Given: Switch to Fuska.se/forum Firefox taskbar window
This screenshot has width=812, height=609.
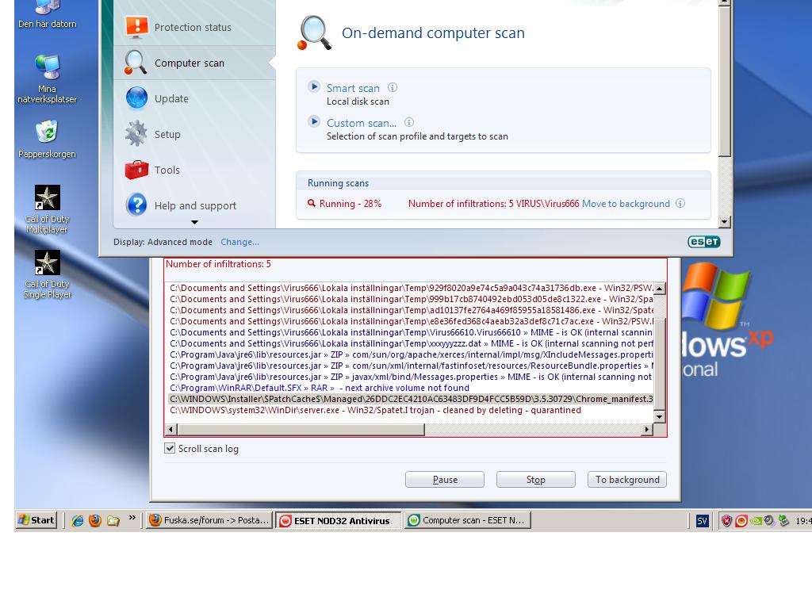Looking at the screenshot, I should click(x=209, y=520).
